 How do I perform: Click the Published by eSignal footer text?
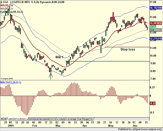tap(140, 129)
